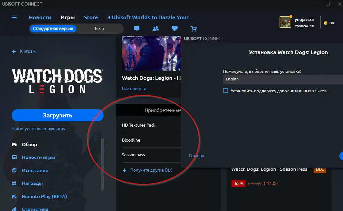The height and width of the screenshot is (211, 343).
Task: Click the ynujassza username
Action: 304,20
